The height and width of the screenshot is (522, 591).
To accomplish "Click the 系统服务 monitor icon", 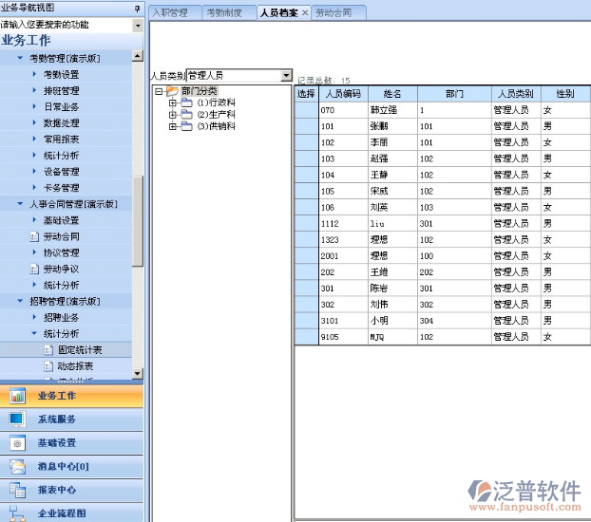I will tap(17, 419).
